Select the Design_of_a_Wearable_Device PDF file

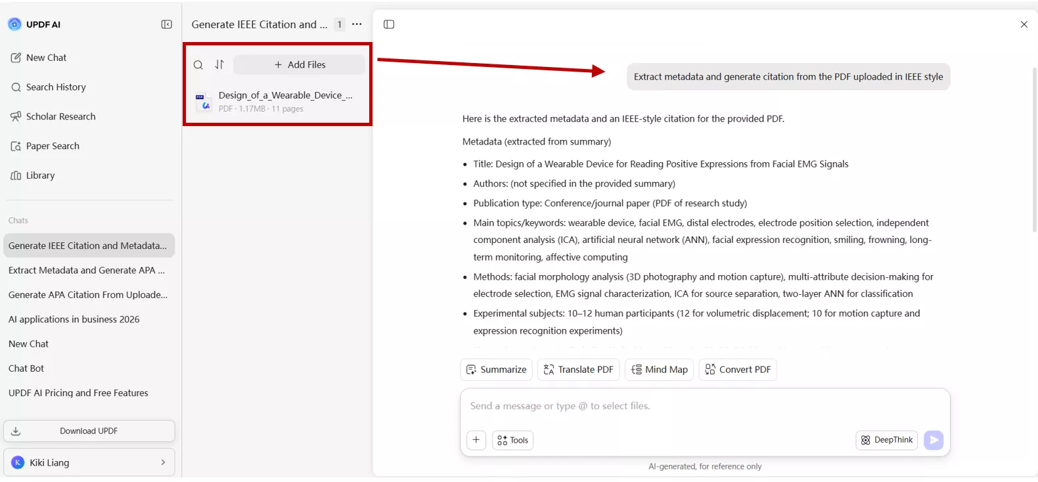click(x=285, y=101)
